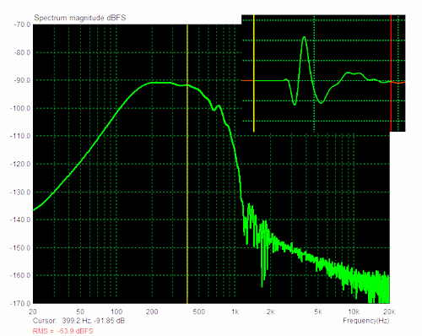Click the -70.0 label at axis top

pos(22,24)
